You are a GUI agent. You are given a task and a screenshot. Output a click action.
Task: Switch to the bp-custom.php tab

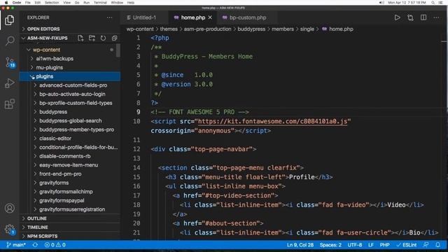coord(247,17)
